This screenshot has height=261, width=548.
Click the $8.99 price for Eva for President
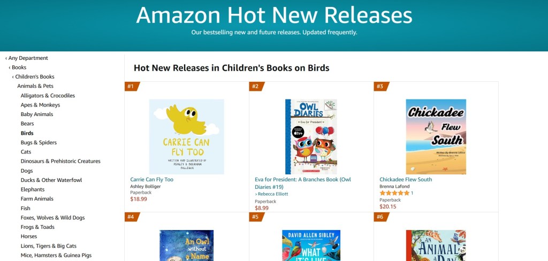262,208
